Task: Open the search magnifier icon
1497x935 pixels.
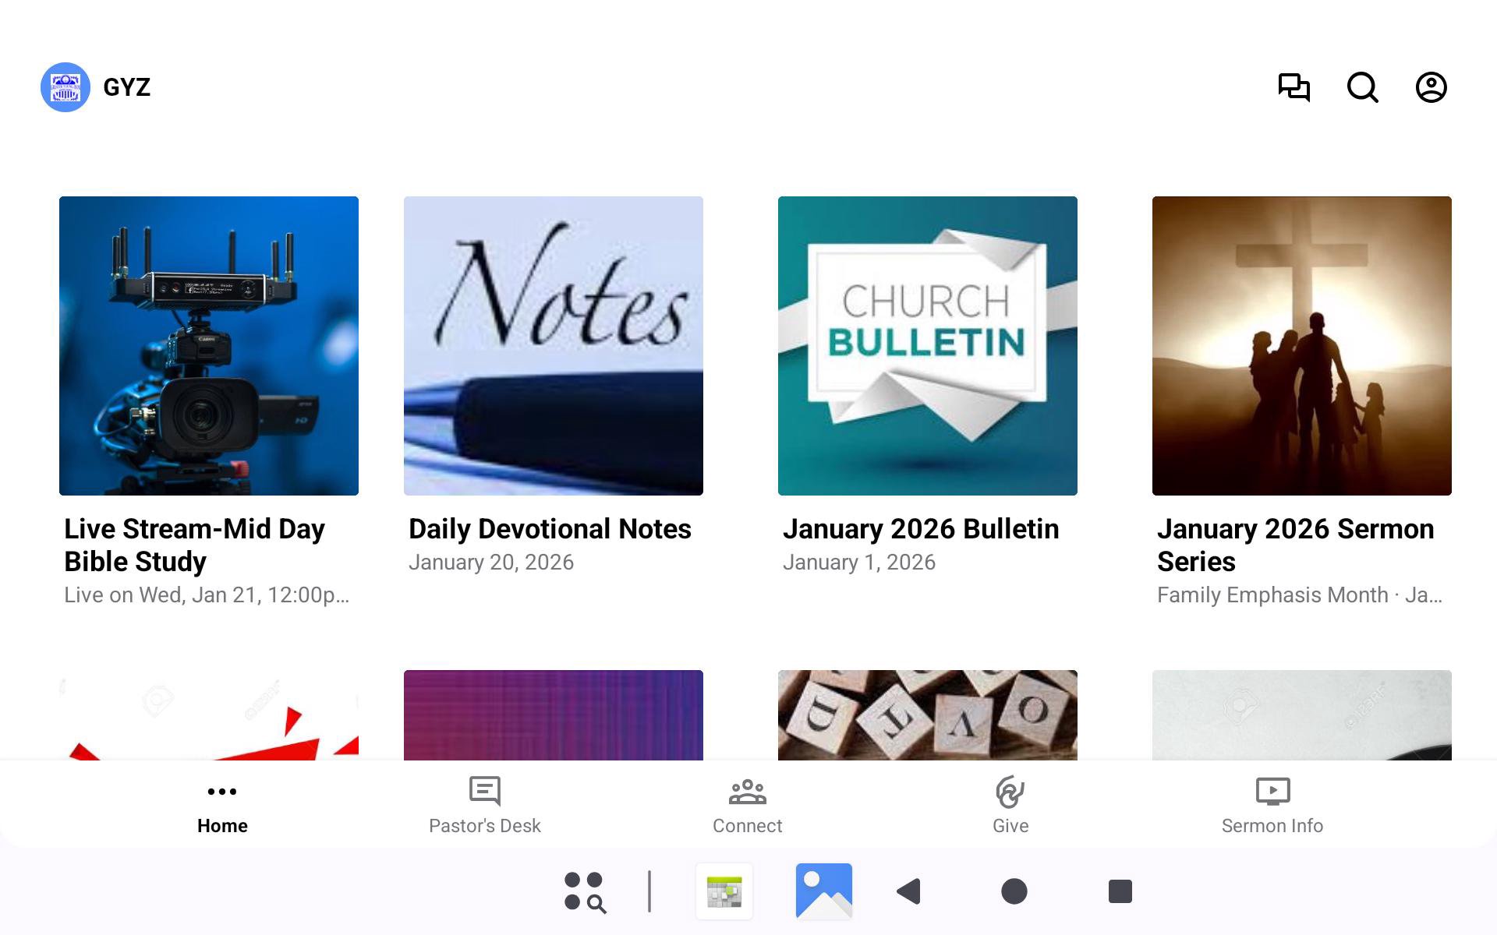Action: [x=1362, y=87]
